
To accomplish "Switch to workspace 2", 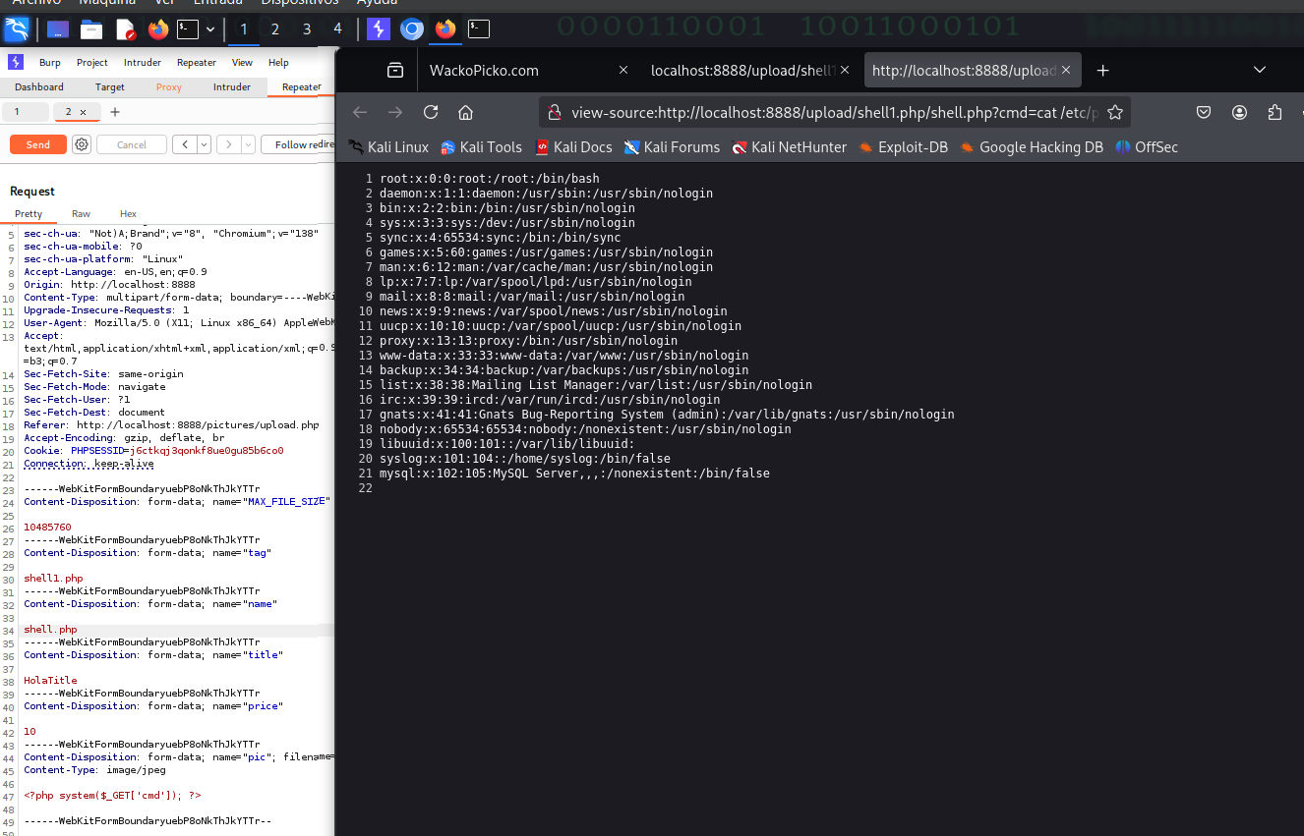I will [275, 29].
